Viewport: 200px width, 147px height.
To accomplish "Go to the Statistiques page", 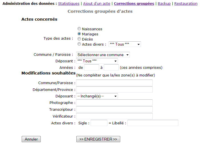I will pos(69,4).
